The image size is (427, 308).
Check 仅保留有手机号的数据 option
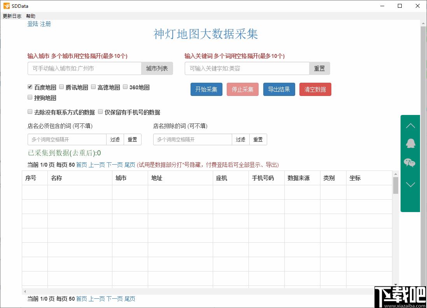100,111
